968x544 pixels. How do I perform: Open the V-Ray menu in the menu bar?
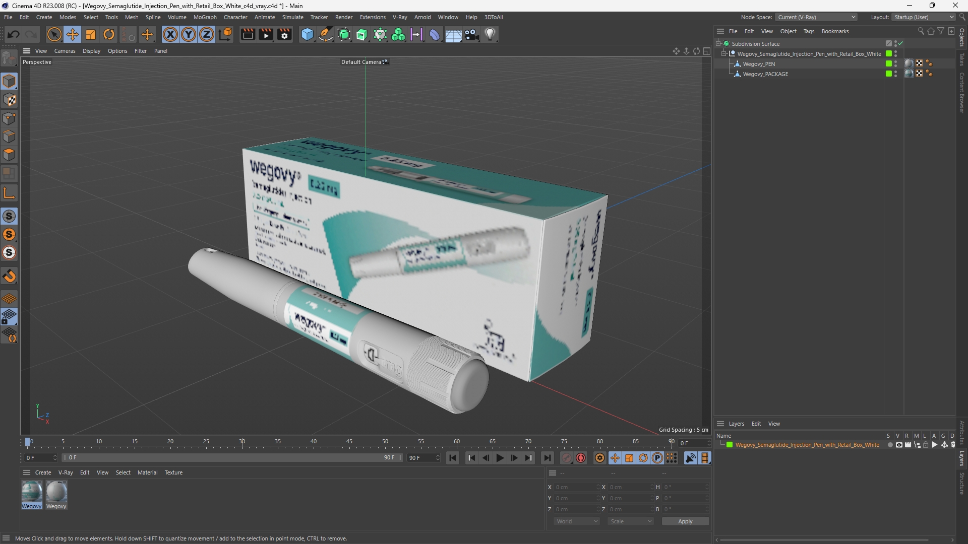tap(400, 17)
